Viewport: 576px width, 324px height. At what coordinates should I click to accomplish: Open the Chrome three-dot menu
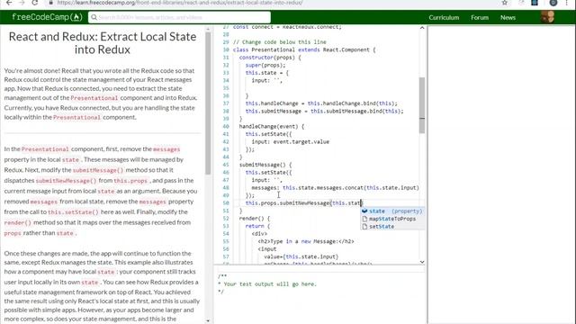[567, 3]
